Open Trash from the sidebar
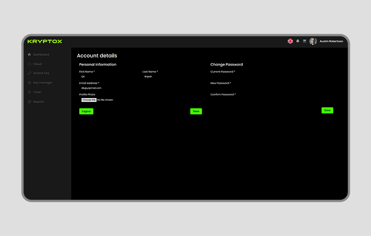 coord(37,92)
